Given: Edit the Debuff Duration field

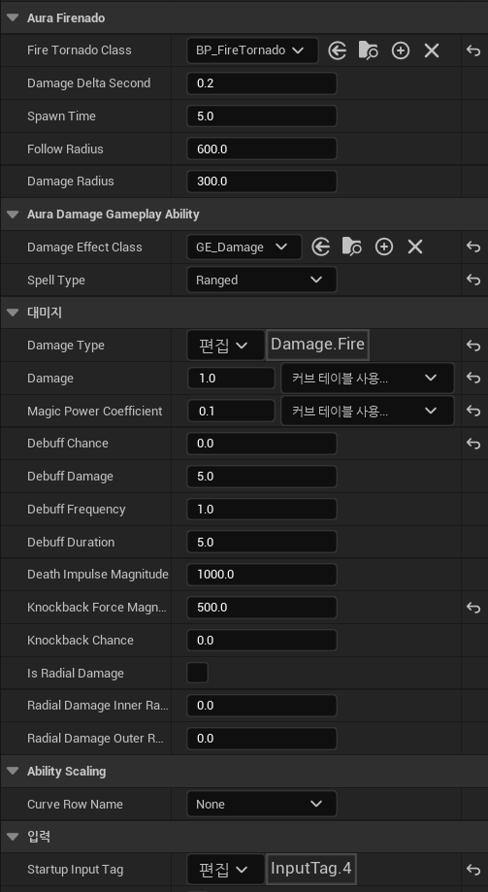Looking at the screenshot, I should point(262,543).
